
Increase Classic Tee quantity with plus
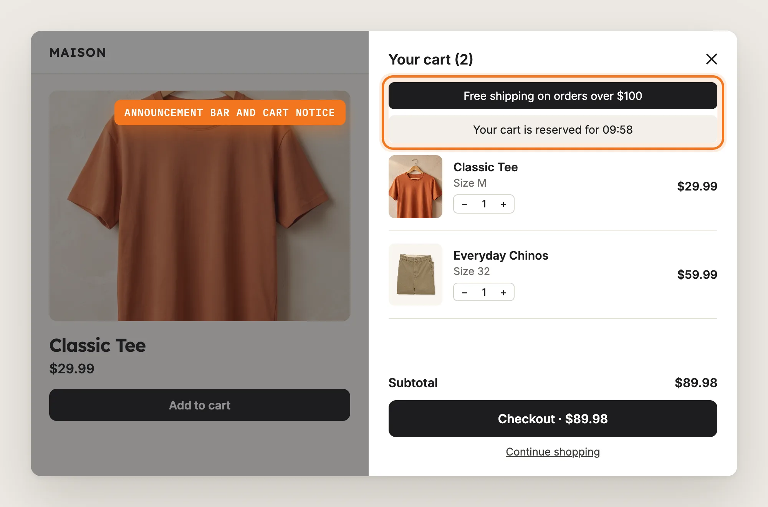[x=503, y=204]
